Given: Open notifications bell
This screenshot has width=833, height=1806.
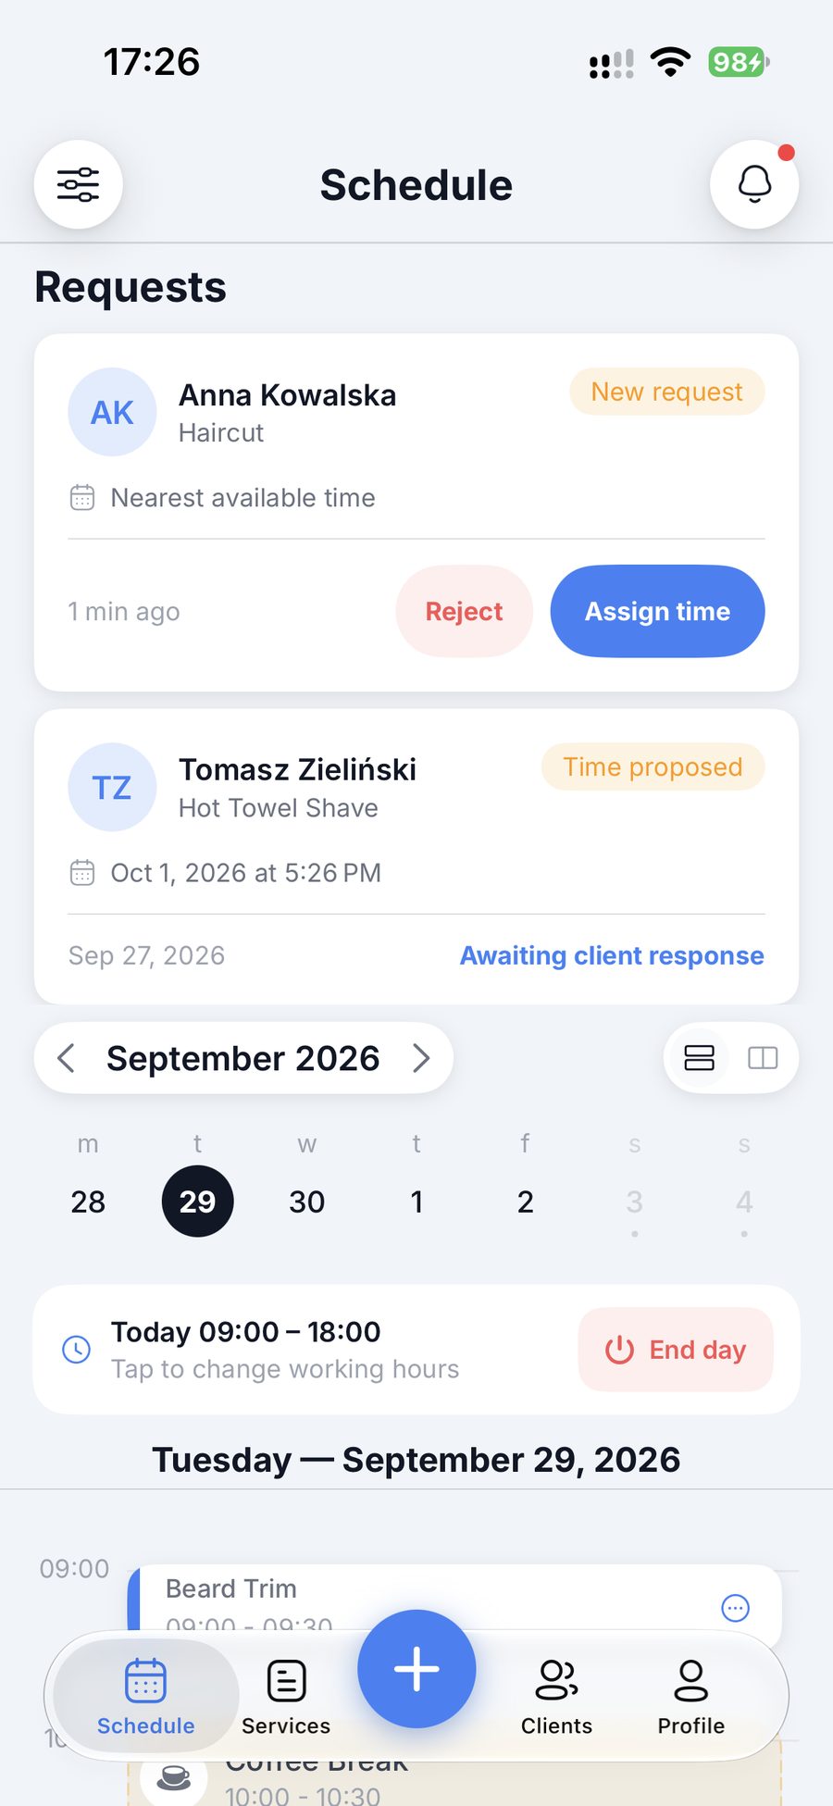Looking at the screenshot, I should pyautogui.click(x=754, y=184).
